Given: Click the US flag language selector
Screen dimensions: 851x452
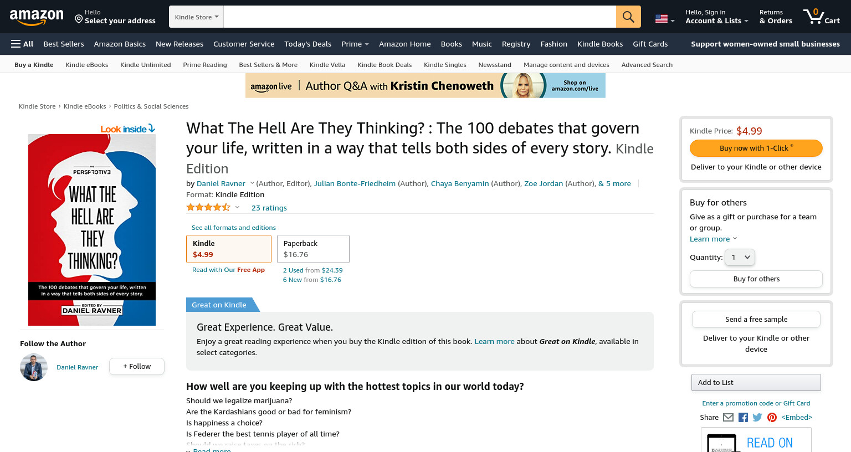Looking at the screenshot, I should (x=664, y=19).
